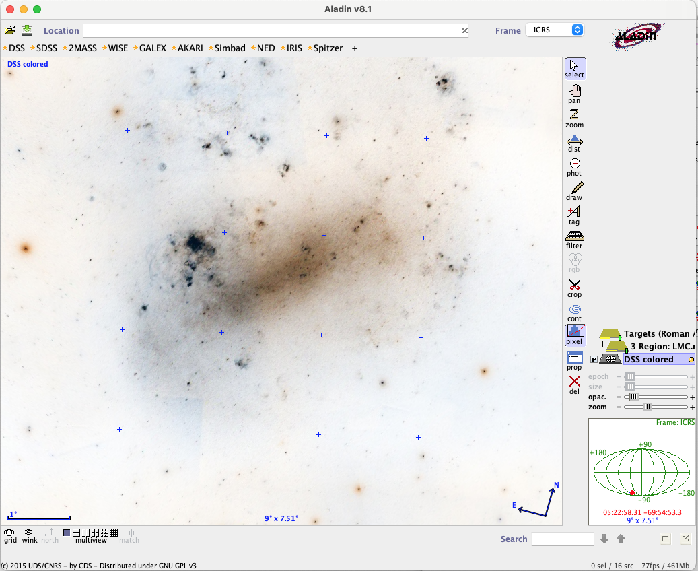This screenshot has width=698, height=571.
Task: Open the 2MASS bookmark
Action: click(81, 48)
